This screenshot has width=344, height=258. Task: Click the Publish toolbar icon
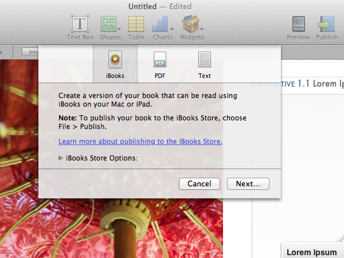326,24
